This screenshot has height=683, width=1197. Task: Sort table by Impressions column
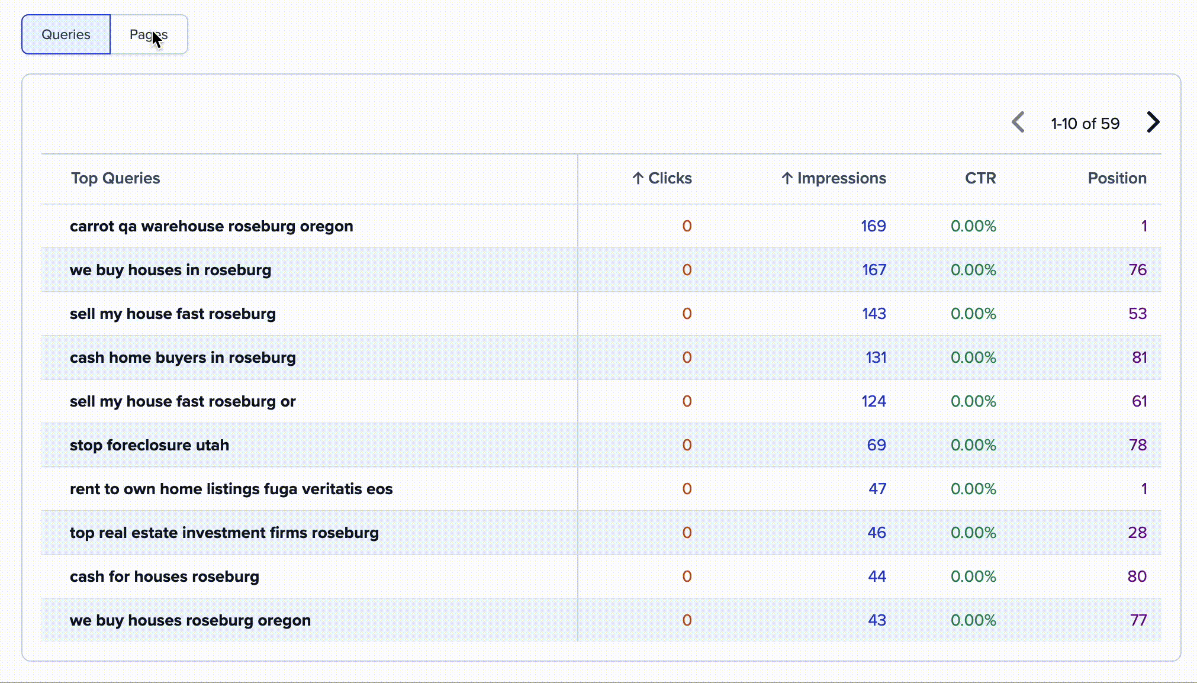(834, 178)
